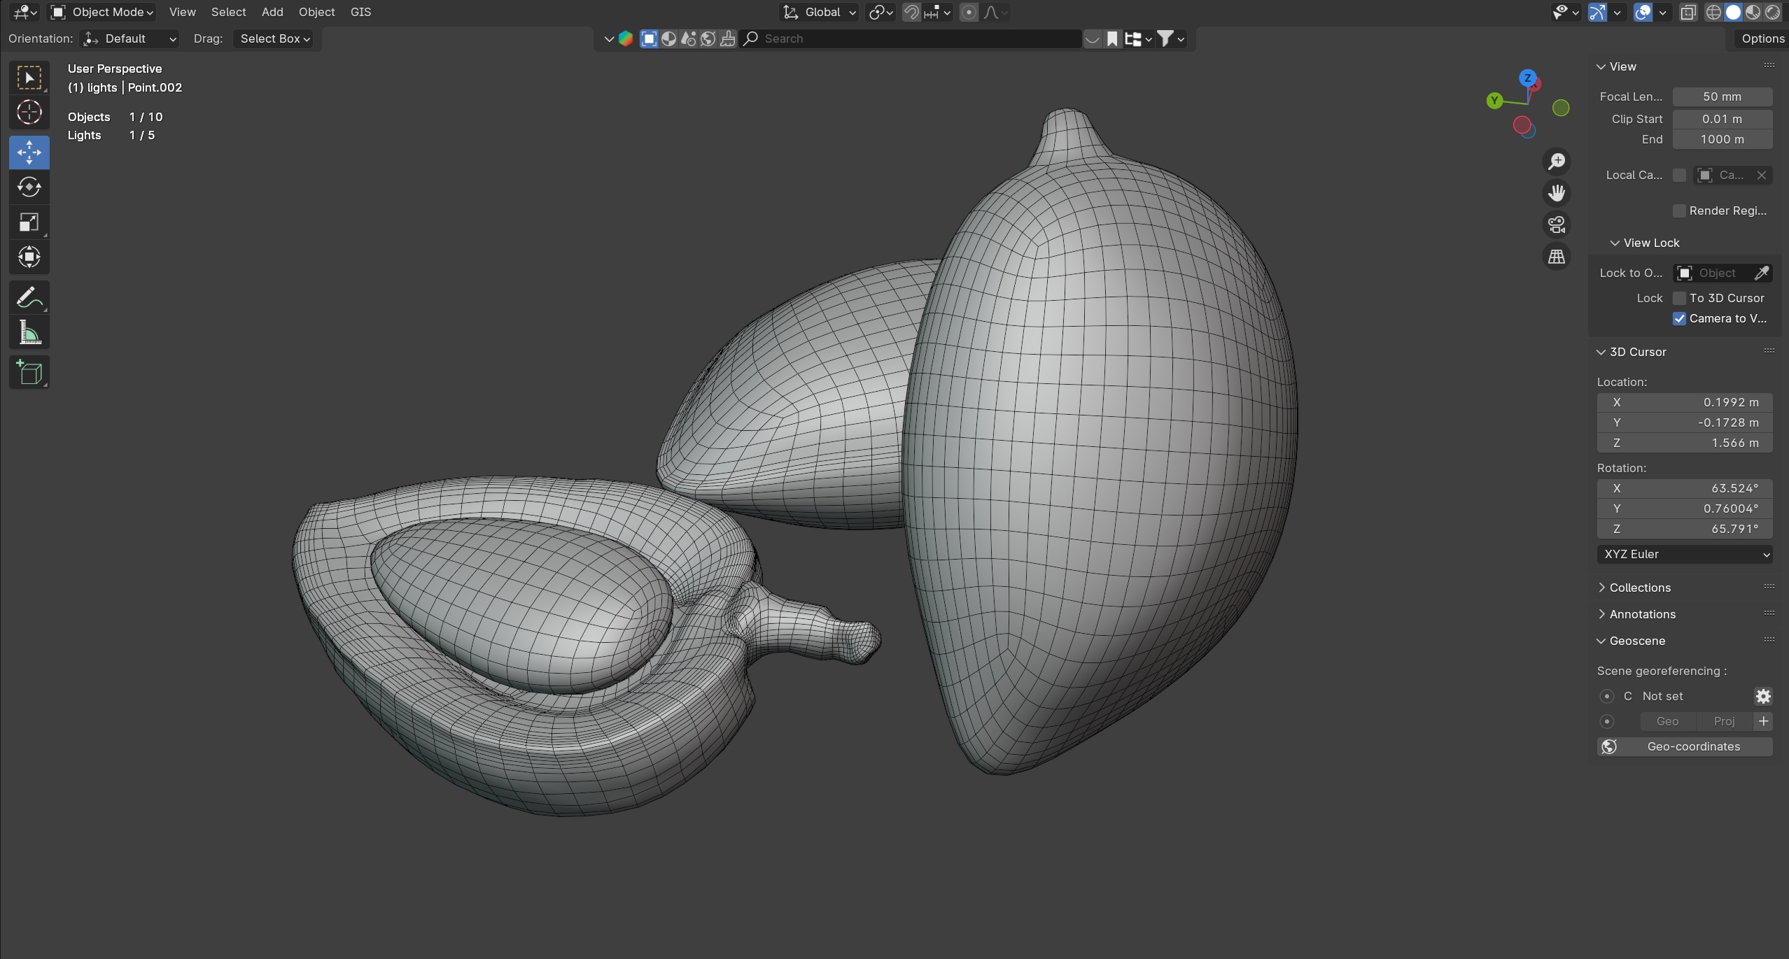Click the 3D Cursor tool
This screenshot has width=1789, height=959.
coord(29,112)
